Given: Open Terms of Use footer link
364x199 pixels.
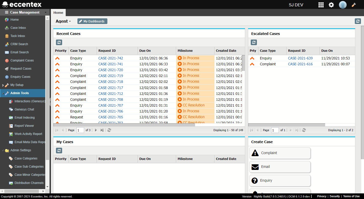Looking at the screenshot, I should pyautogui.click(x=351, y=196).
